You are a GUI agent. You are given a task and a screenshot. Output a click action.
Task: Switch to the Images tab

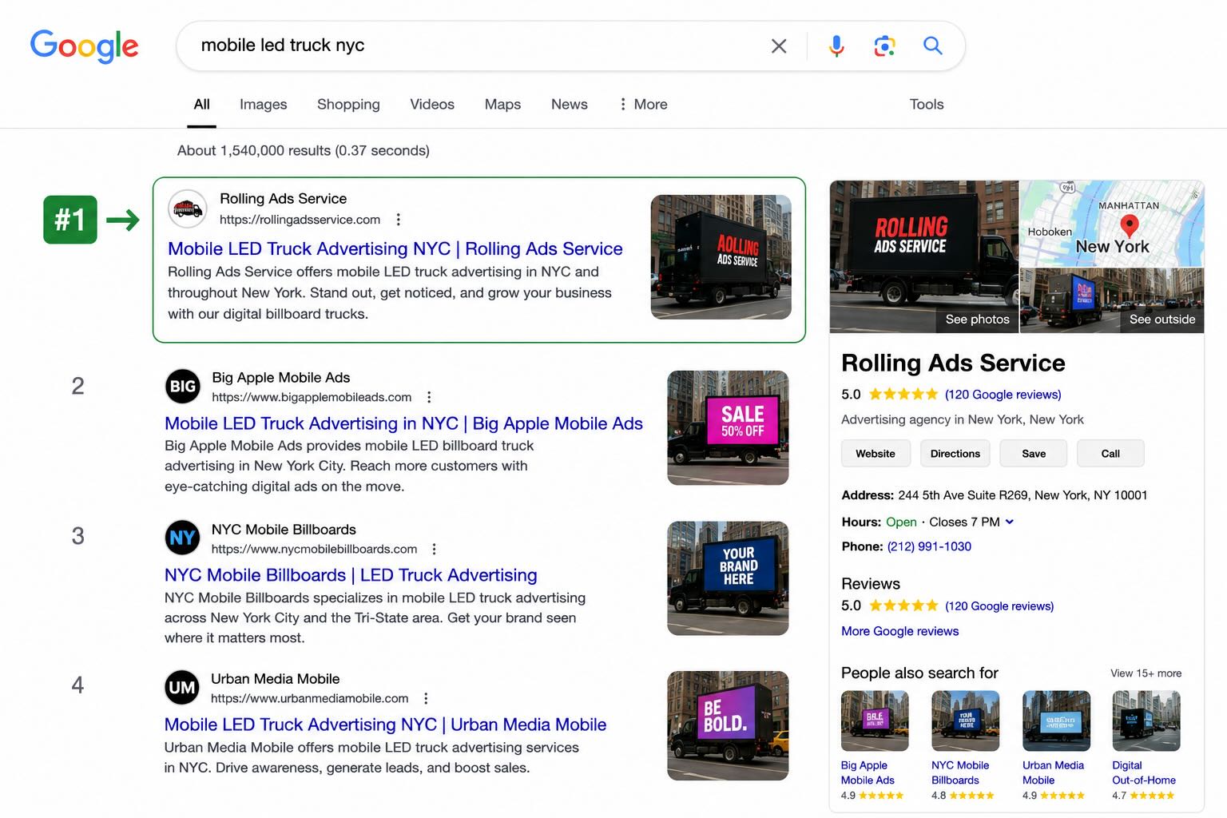pos(264,105)
